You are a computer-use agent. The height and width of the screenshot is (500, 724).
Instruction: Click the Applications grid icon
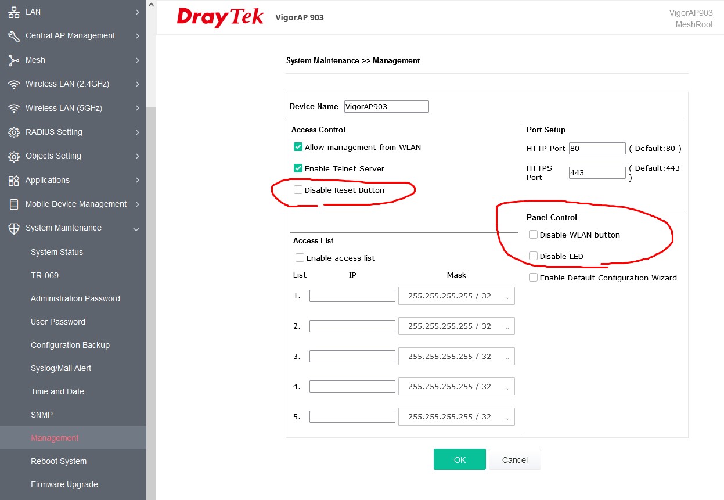pyautogui.click(x=14, y=181)
